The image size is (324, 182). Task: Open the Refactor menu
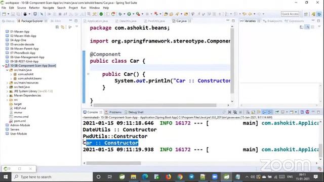34,8
